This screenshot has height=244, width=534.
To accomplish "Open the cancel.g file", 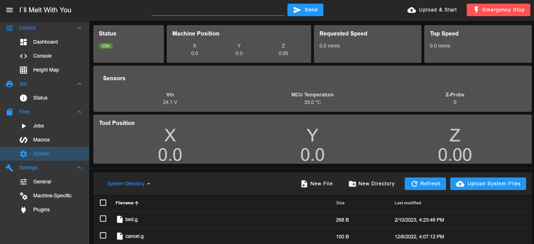I will click(x=134, y=236).
